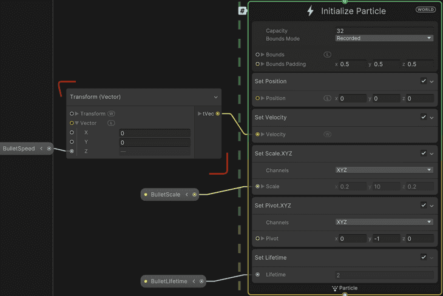Screen dimensions: 443x296
Task: Click the tVec output port
Action: click(x=217, y=113)
